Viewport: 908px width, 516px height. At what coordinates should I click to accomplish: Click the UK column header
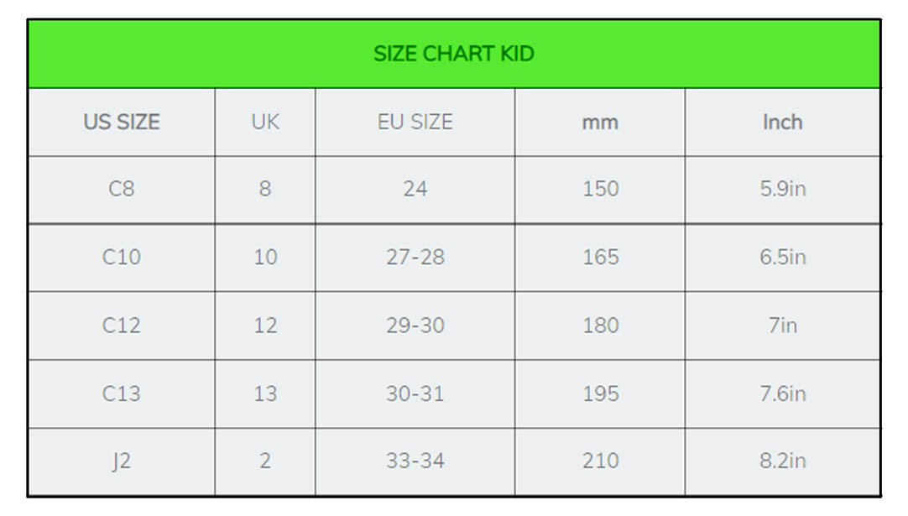[265, 122]
